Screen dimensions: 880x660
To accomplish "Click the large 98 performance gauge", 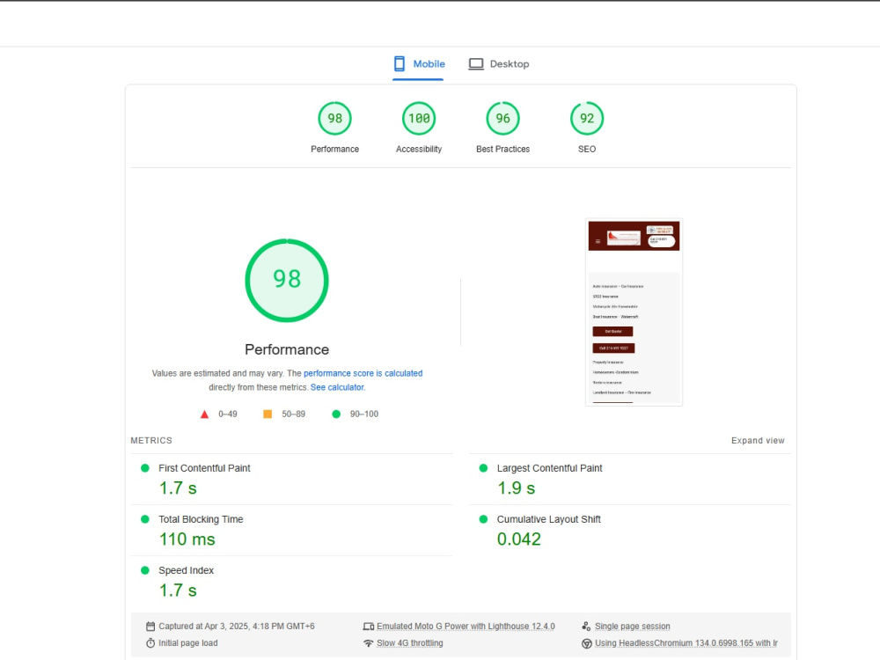I will tap(287, 280).
